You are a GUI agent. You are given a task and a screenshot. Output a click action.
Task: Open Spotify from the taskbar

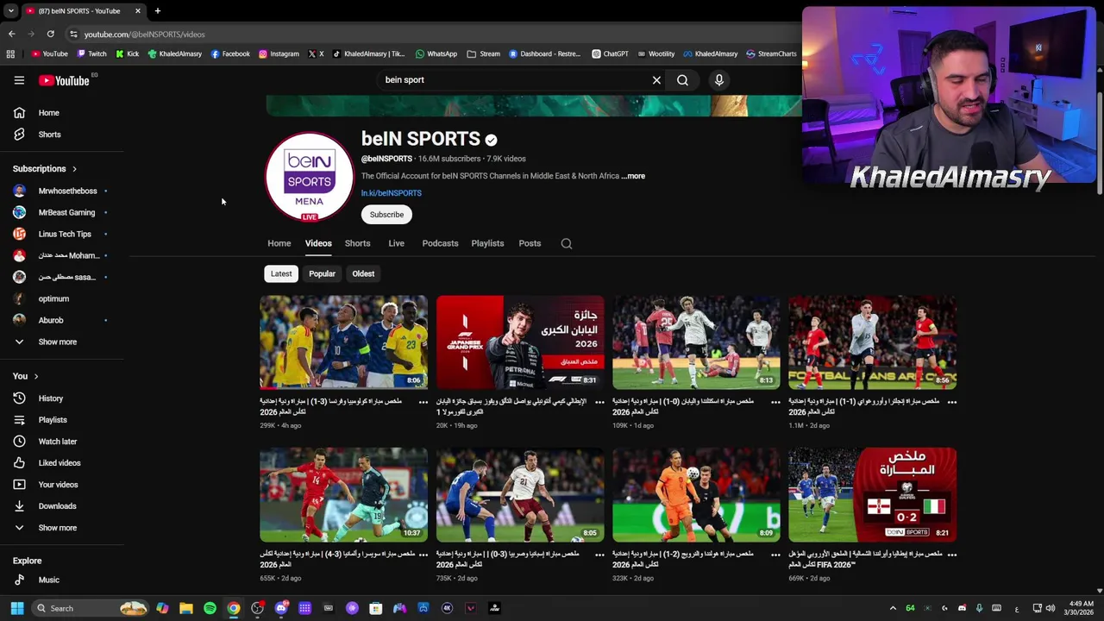[210, 608]
